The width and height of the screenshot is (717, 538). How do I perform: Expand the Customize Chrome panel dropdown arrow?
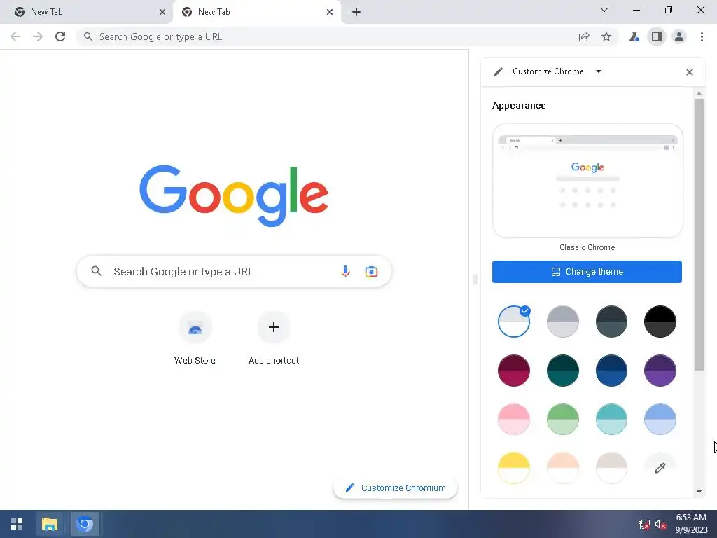(599, 71)
